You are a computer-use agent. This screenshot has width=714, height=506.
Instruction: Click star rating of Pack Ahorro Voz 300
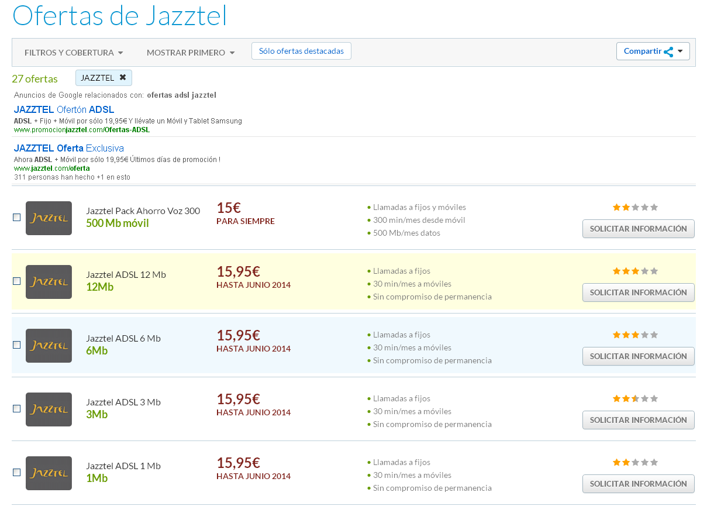(635, 207)
